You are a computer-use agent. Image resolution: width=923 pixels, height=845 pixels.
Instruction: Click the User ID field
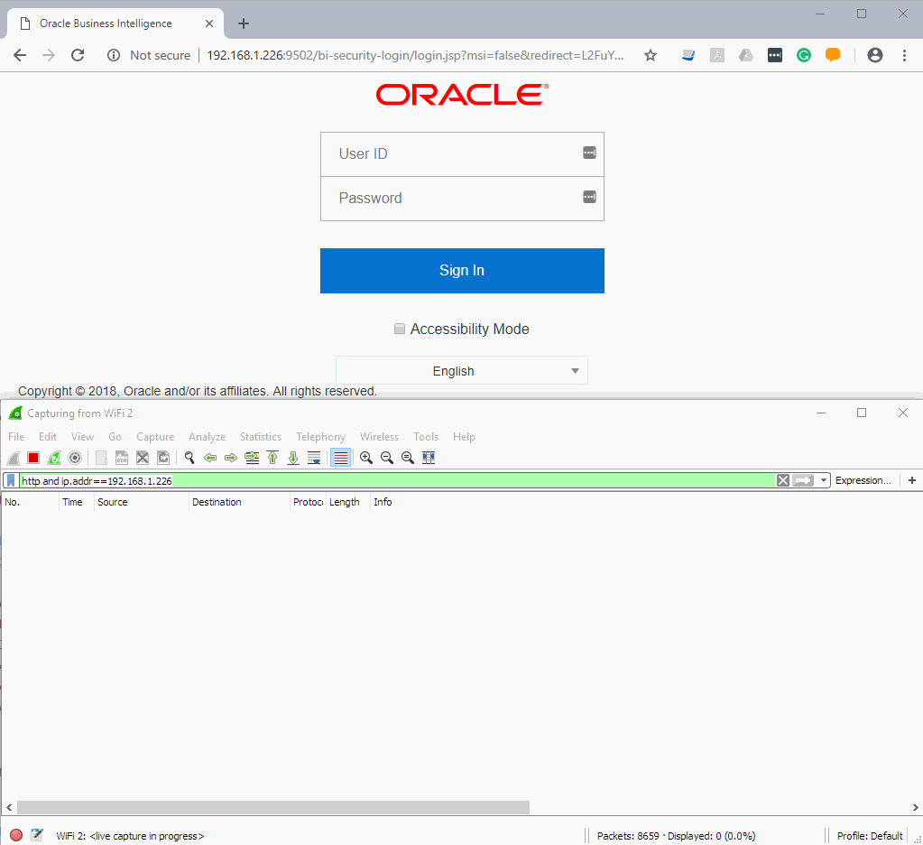462,154
